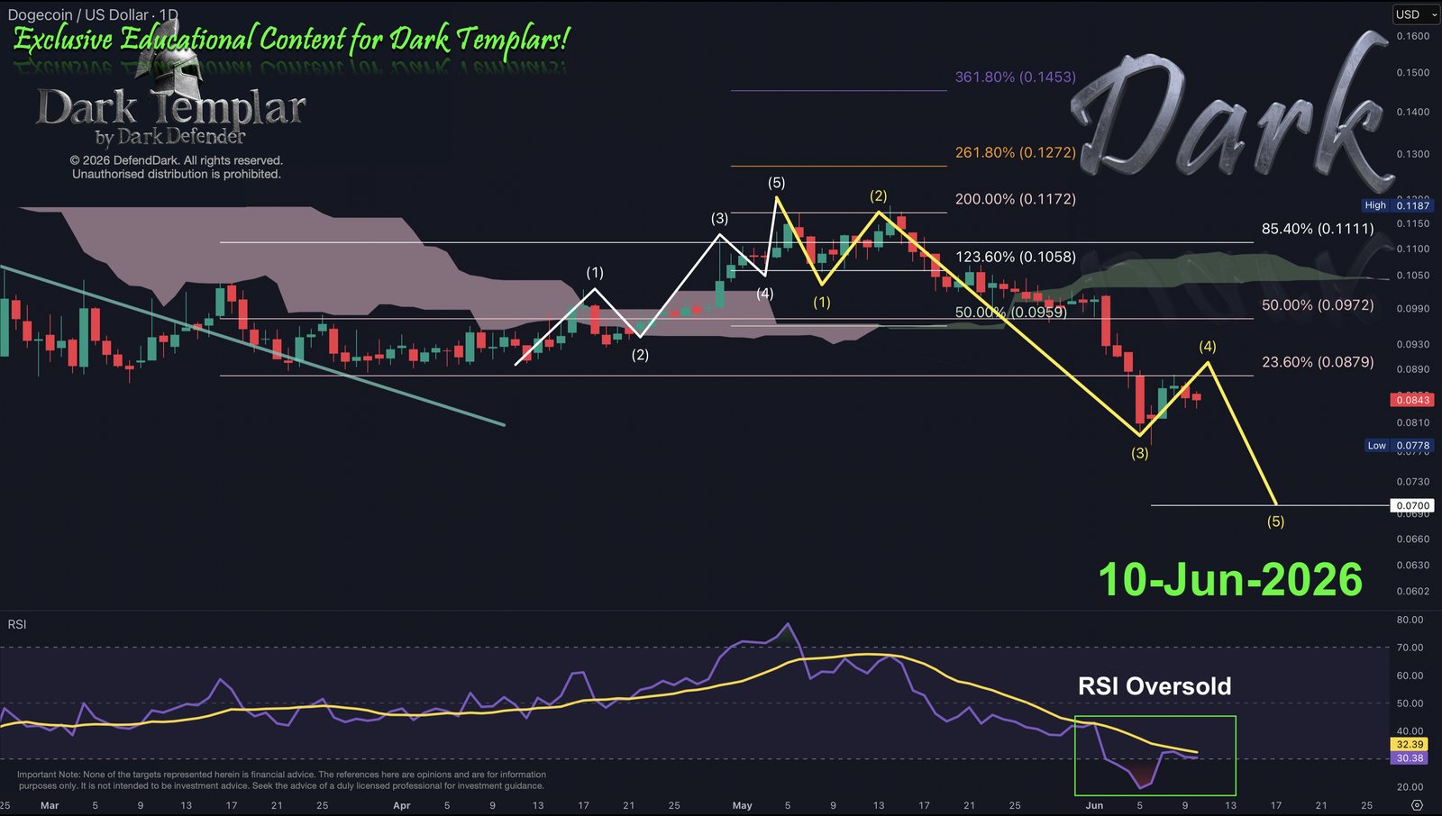Click the 23.60% (0.0879) retracement label

pos(1318,362)
